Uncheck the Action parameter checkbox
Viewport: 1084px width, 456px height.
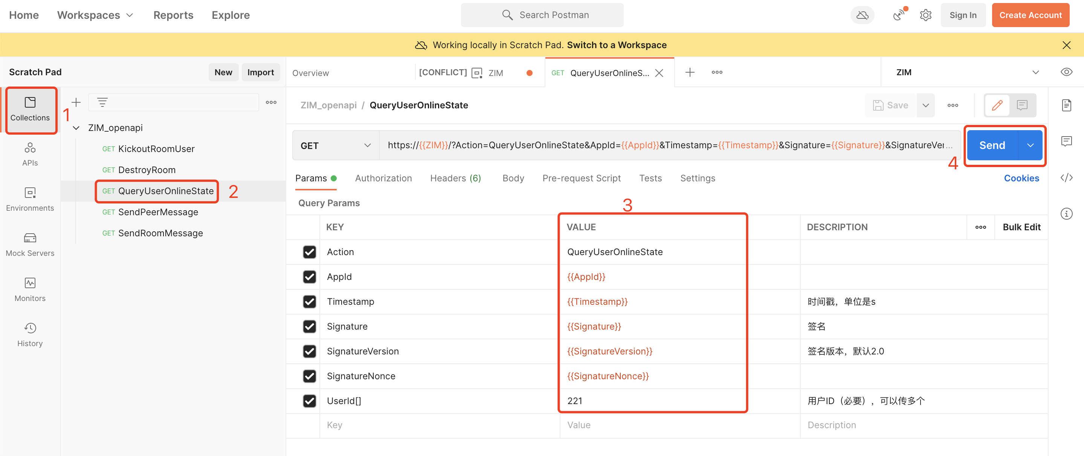[x=309, y=252]
